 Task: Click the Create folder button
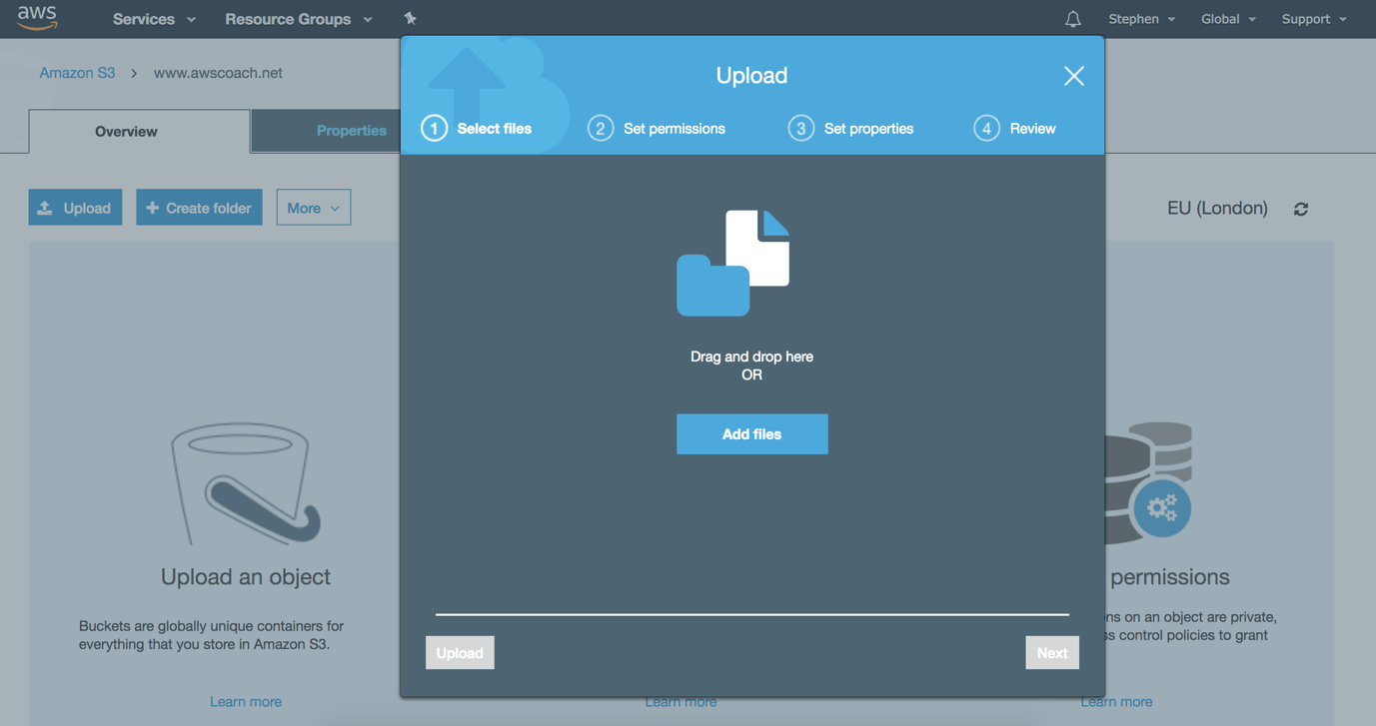199,208
